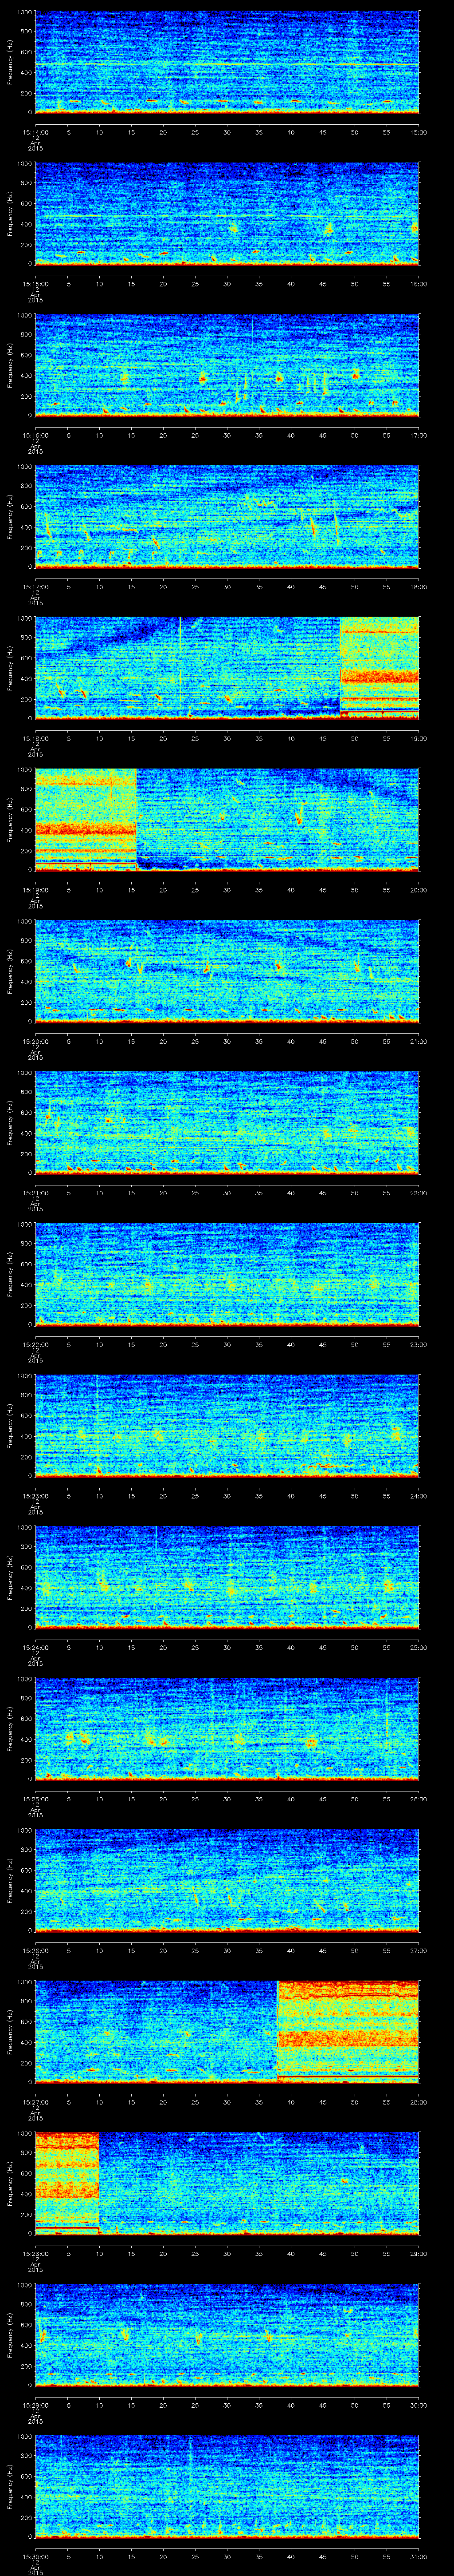Pick the spectrogram panel starting at 15:24:00
Viewport: 454px width, 2576px height.
click(x=227, y=1578)
